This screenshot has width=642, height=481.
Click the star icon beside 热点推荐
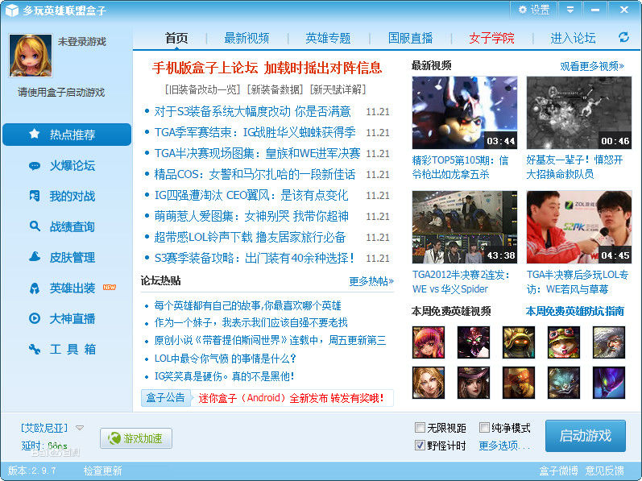pos(34,135)
